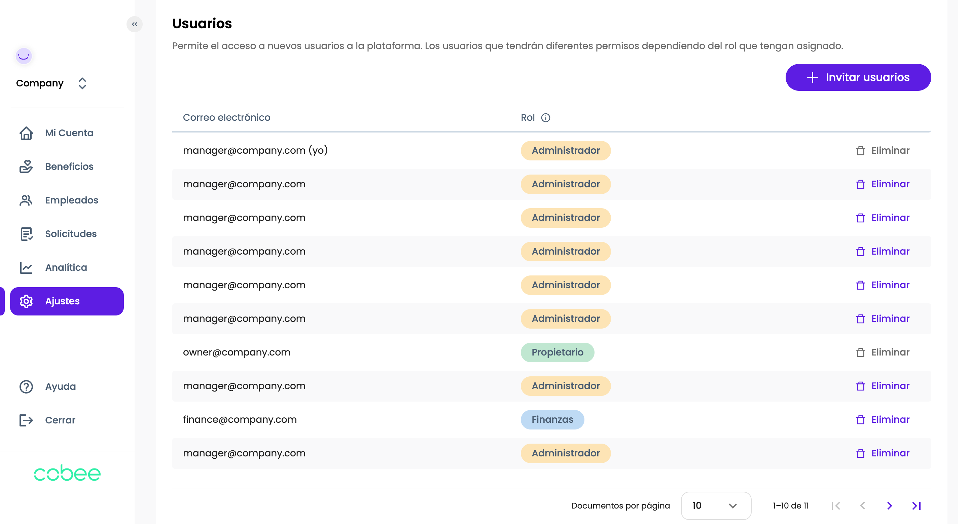Navigate to Beneficios section
Viewport: 969px width, 524px height.
pos(69,166)
